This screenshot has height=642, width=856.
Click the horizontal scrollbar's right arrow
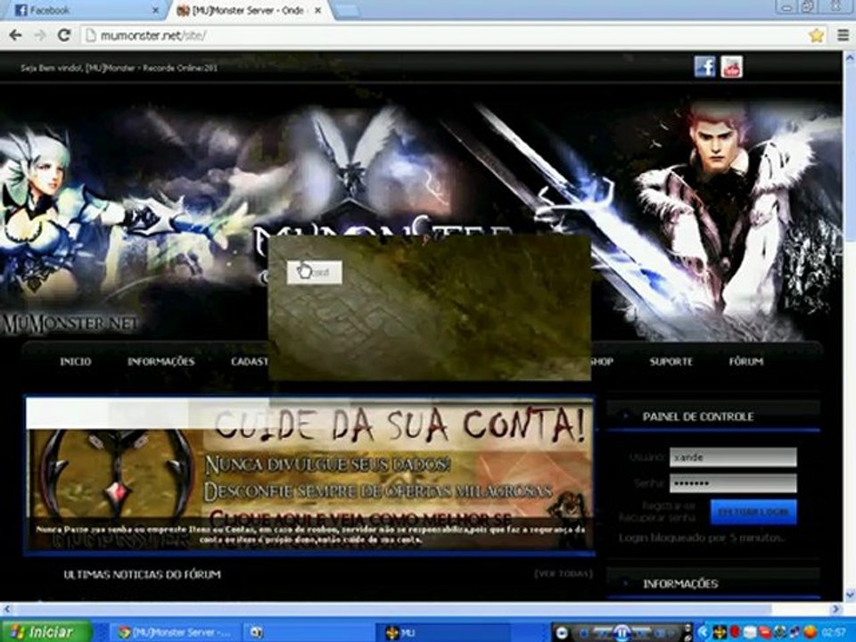point(836,608)
